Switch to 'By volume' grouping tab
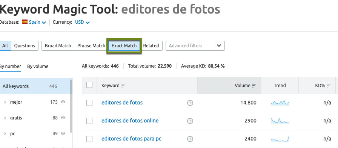The image size is (338, 148). [x=38, y=66]
